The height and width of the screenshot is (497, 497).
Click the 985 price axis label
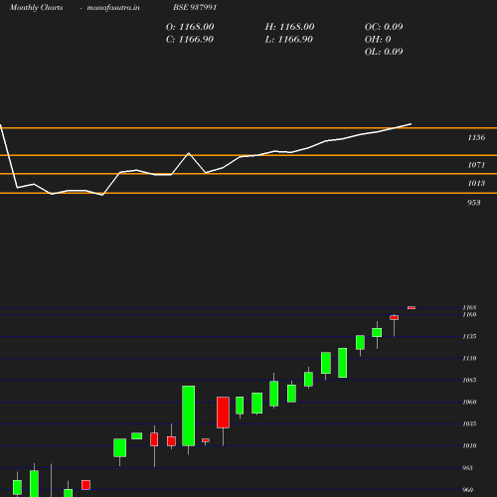click(467, 468)
